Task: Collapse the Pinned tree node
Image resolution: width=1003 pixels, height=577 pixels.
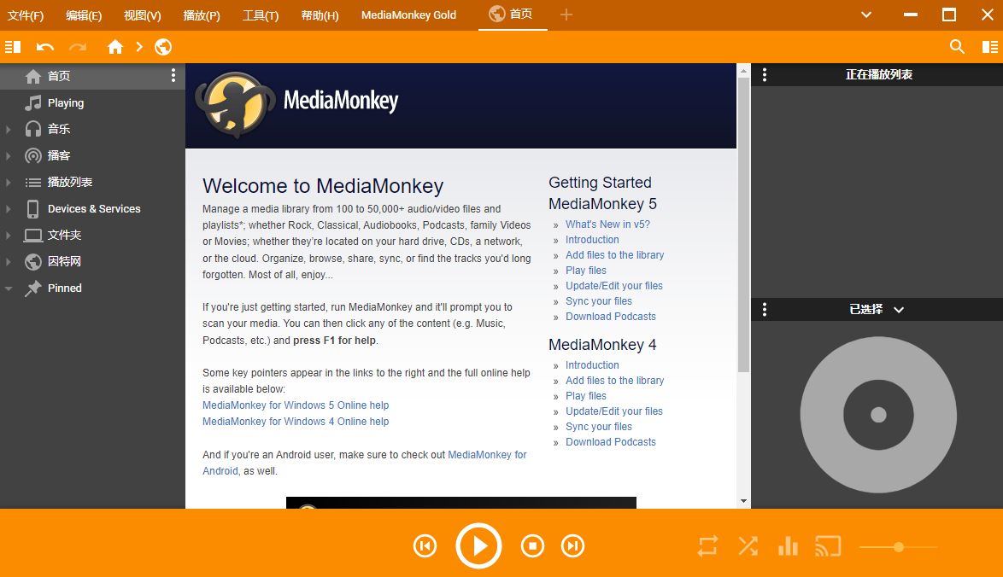Action: pos(9,288)
